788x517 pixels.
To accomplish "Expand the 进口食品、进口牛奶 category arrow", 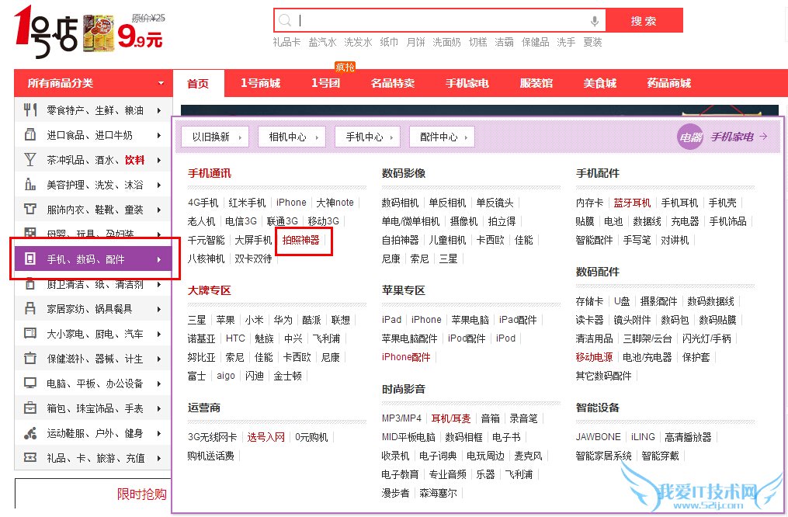I will point(159,135).
